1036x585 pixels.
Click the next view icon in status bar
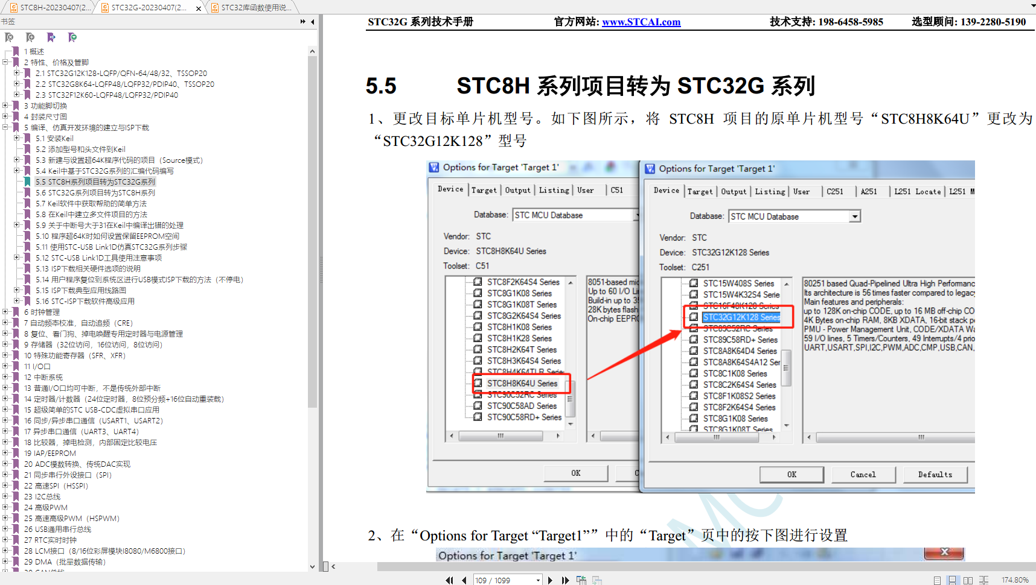597,580
